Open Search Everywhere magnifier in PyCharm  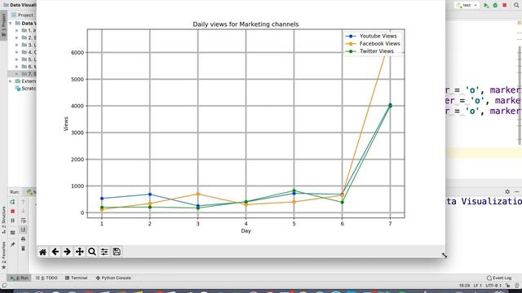point(516,6)
